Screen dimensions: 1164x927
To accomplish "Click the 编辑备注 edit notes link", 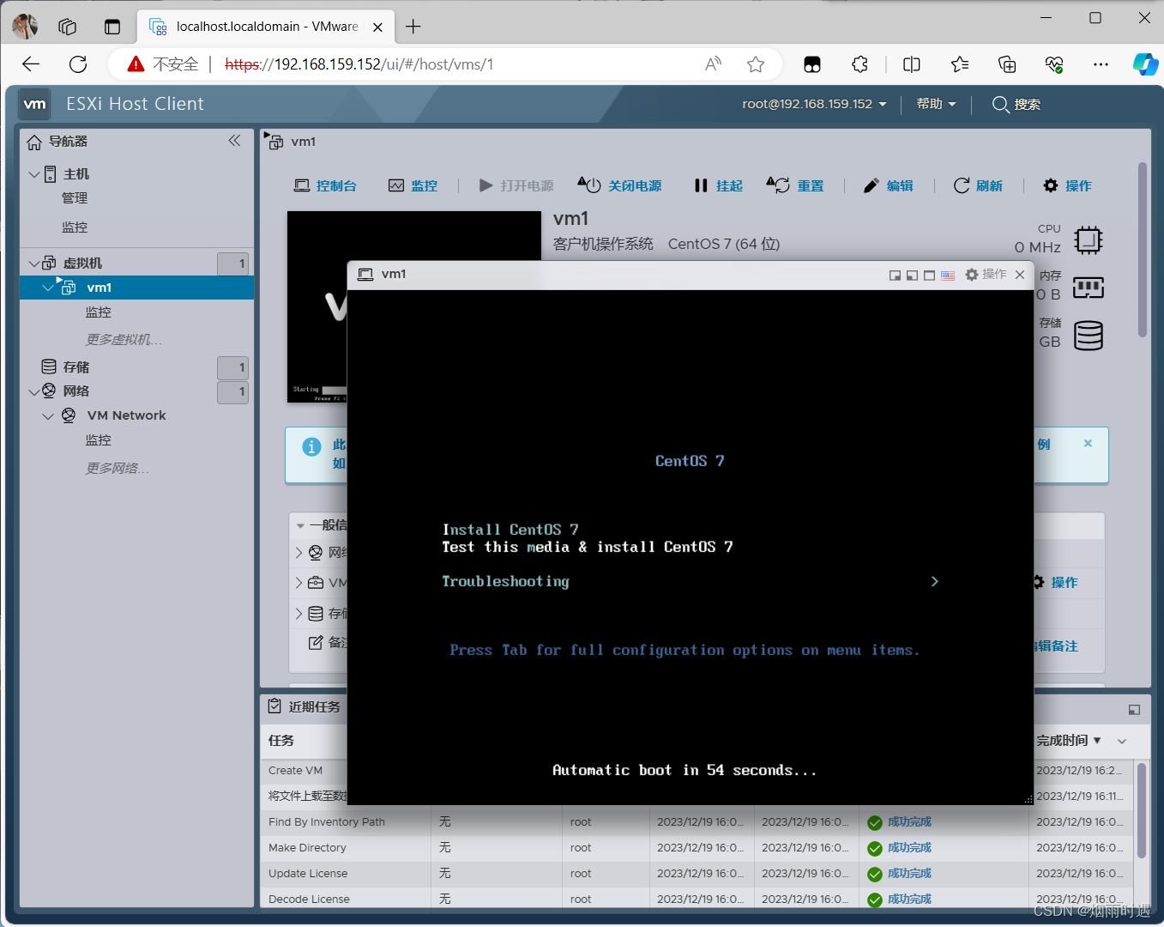I will click(x=1057, y=646).
